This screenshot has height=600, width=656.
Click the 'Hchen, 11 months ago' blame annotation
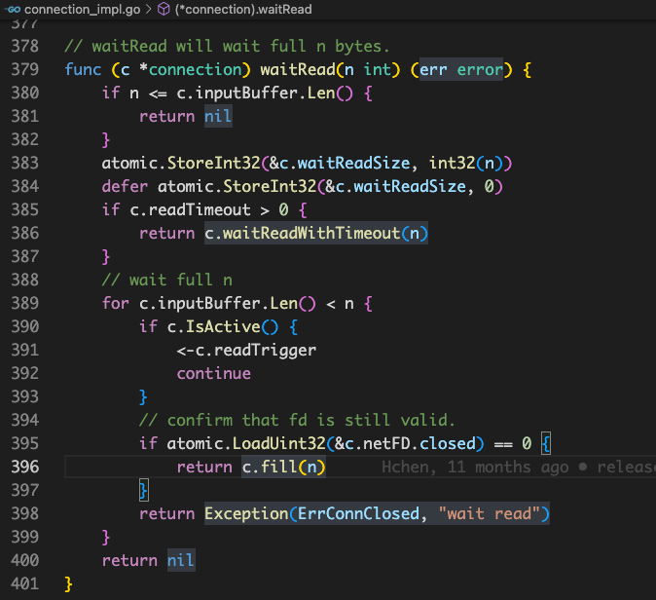(x=475, y=467)
